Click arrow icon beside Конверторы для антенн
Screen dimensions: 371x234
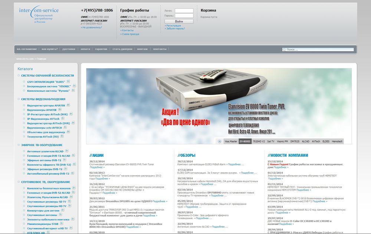pyautogui.click(x=62, y=210)
